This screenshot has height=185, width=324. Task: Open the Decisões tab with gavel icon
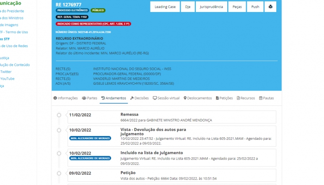point(139,98)
